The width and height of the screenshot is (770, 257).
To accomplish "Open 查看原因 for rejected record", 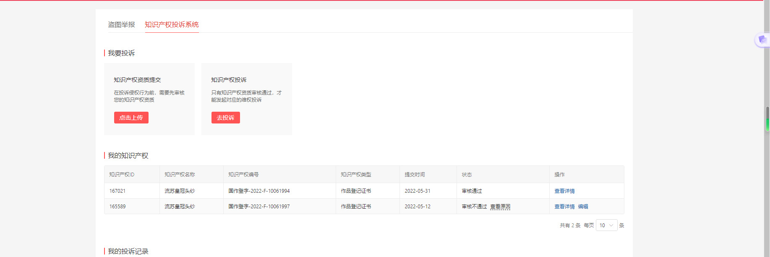I will click(x=500, y=207).
